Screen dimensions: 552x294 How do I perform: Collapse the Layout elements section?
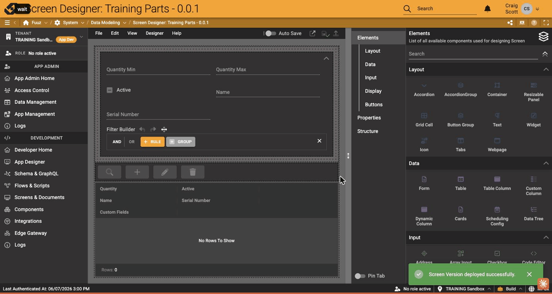tap(546, 69)
